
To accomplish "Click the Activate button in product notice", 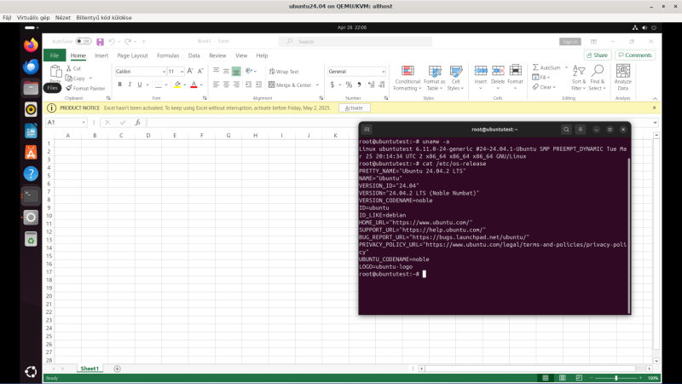I will coord(354,108).
